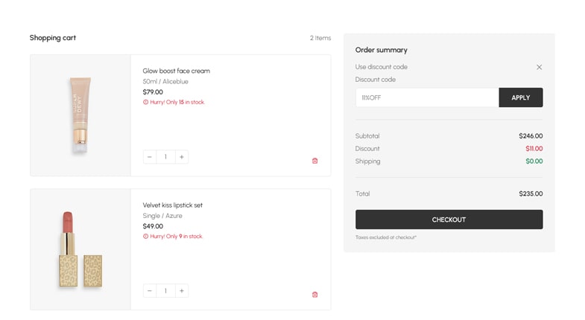Increase Glow boost face cream quantity

pyautogui.click(x=182, y=157)
